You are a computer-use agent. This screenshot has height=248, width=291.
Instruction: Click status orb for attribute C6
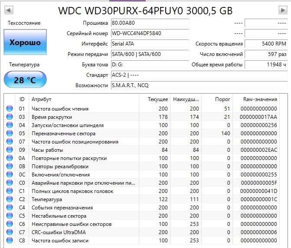(10, 224)
